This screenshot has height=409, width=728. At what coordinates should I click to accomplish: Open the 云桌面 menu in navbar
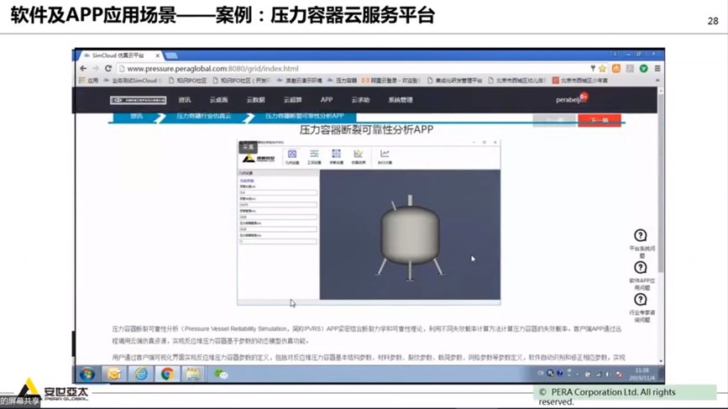pyautogui.click(x=218, y=100)
